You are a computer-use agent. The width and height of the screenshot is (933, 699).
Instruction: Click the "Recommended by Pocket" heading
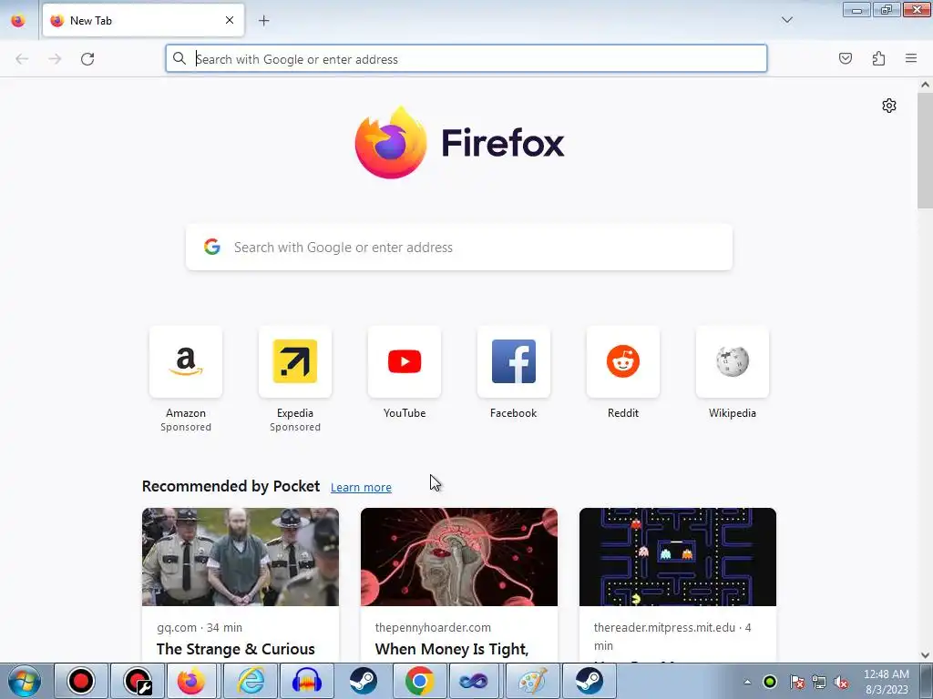(x=231, y=486)
